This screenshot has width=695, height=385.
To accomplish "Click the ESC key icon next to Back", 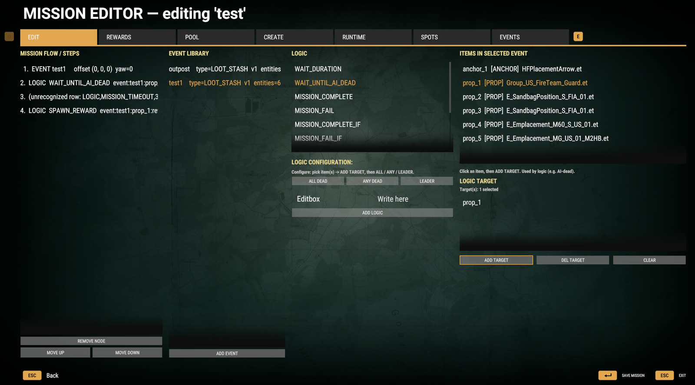I will pos(32,375).
